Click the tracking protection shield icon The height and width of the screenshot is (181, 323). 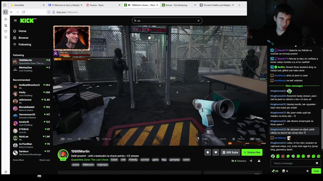click(49, 12)
